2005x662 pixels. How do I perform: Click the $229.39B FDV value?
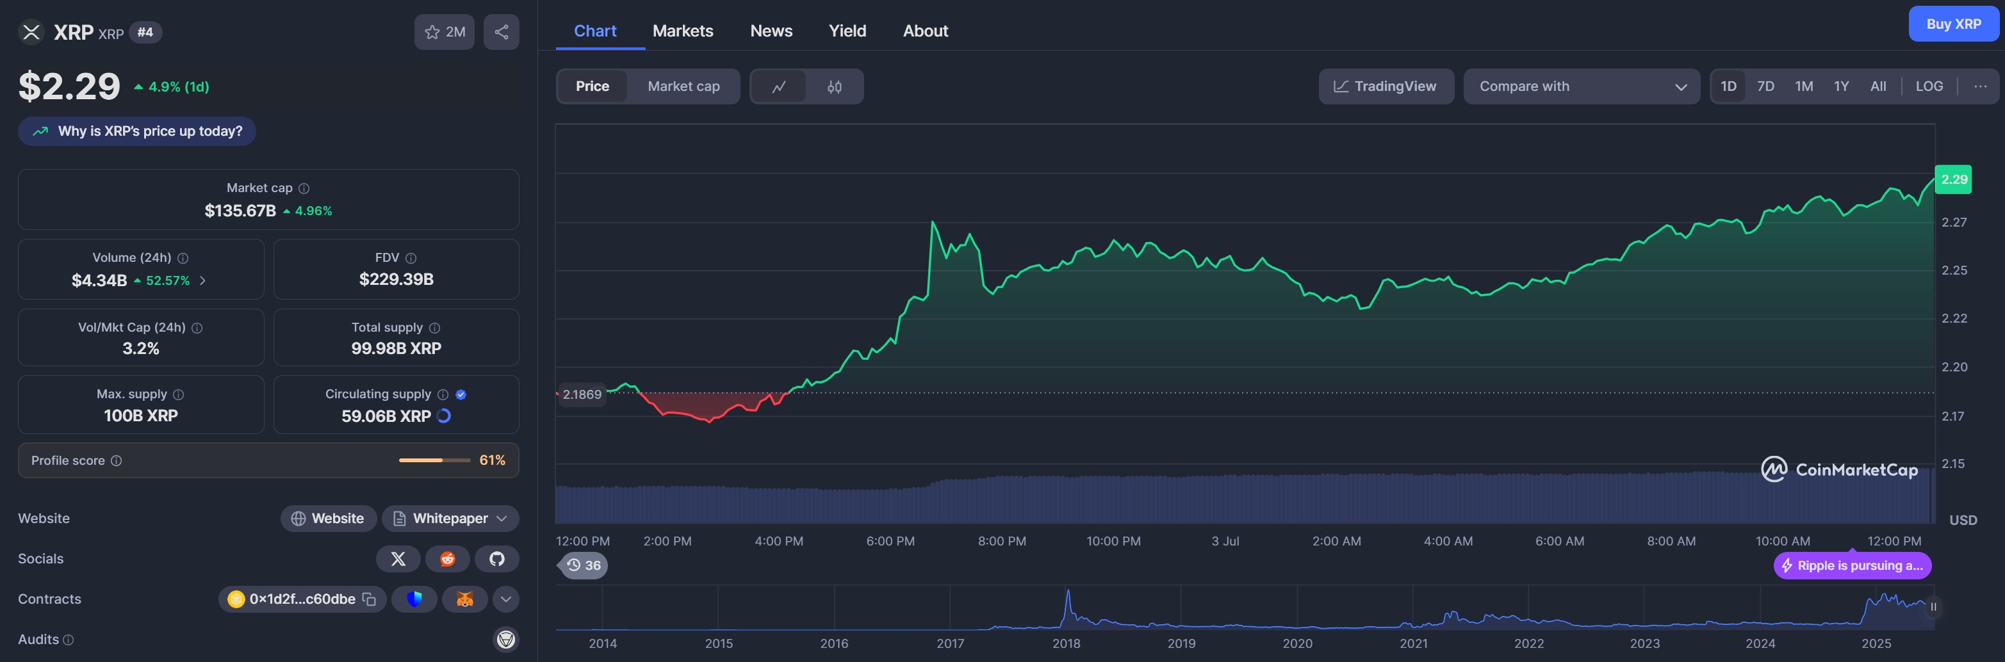point(396,279)
